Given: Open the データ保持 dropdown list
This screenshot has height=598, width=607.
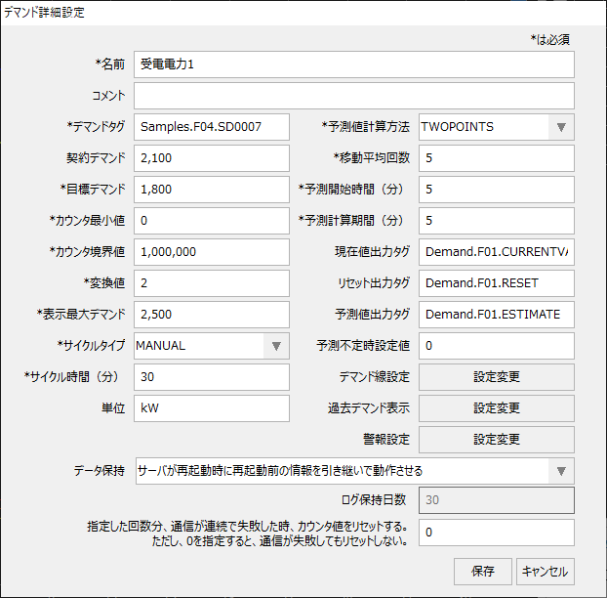Looking at the screenshot, I should click(x=353, y=470).
